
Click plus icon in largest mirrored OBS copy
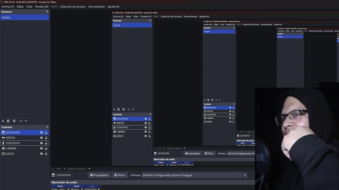[114, 109]
